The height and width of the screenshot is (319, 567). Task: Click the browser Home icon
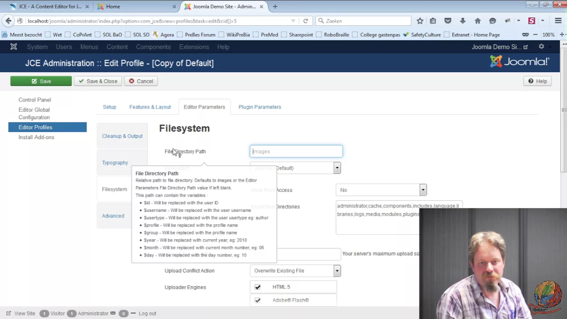click(x=478, y=21)
